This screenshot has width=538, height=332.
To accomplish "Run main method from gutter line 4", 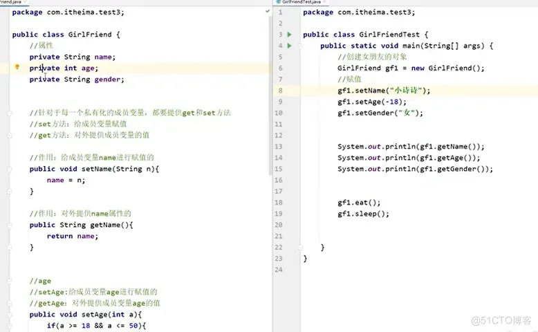I will click(x=289, y=46).
